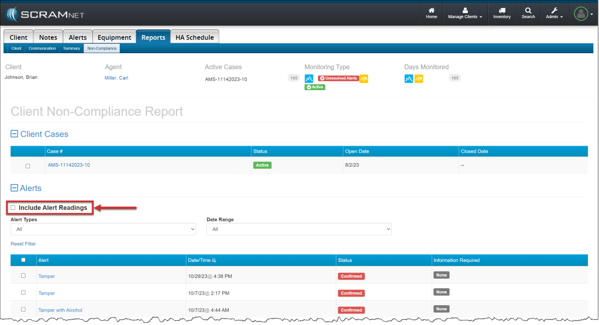
Task: Check the 10/7/23 2:17 PM Tamper checkbox
Action: [23, 292]
